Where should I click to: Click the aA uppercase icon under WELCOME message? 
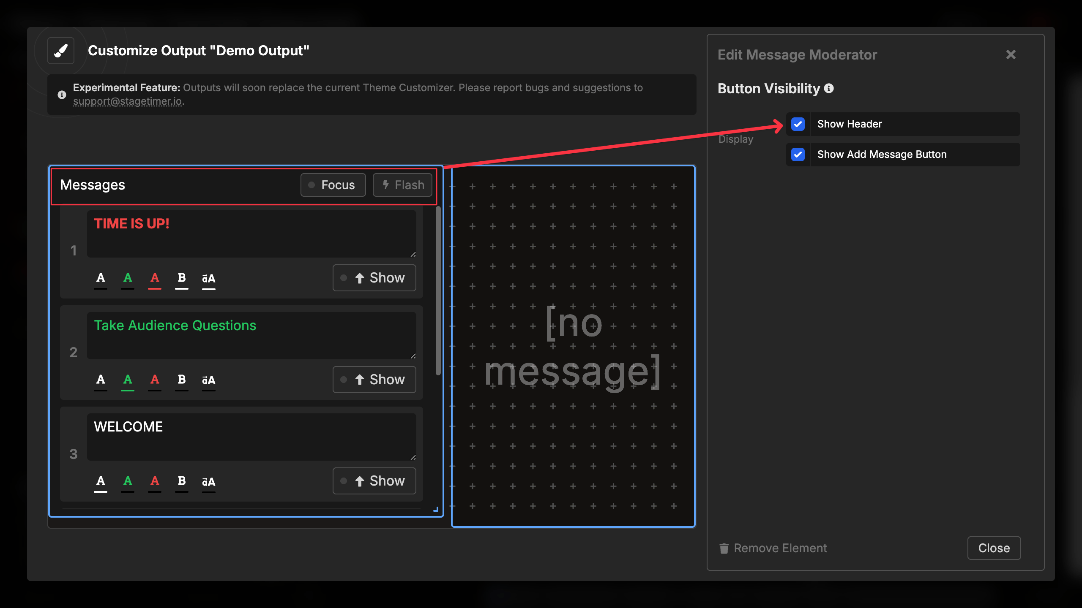[x=208, y=481]
